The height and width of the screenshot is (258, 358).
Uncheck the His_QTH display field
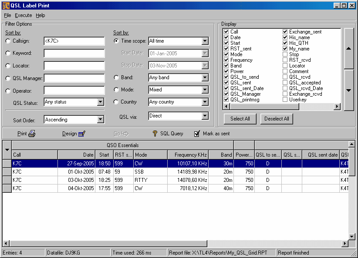285,43
